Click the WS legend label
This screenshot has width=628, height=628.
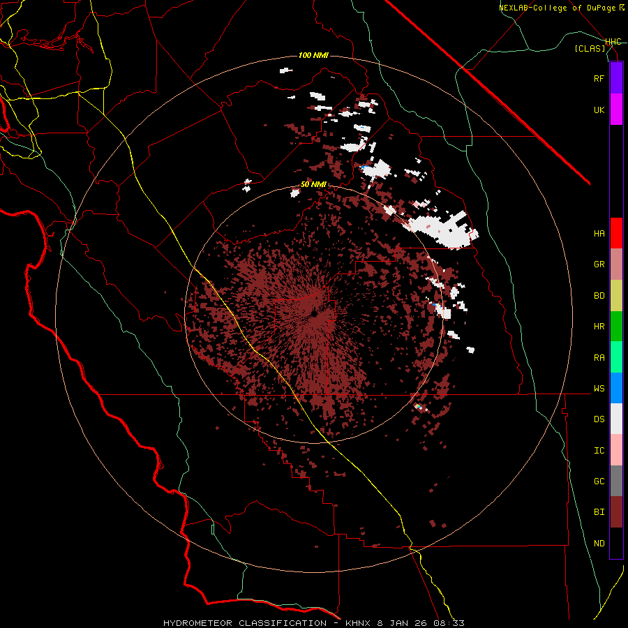(x=599, y=389)
